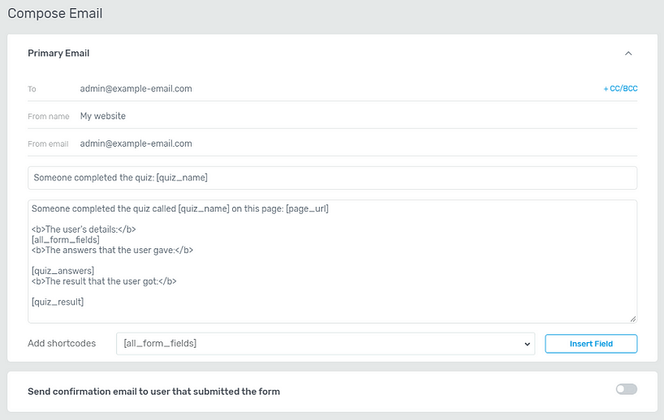The width and height of the screenshot is (664, 420).
Task: Click inside the email body textarea
Action: tap(333, 261)
